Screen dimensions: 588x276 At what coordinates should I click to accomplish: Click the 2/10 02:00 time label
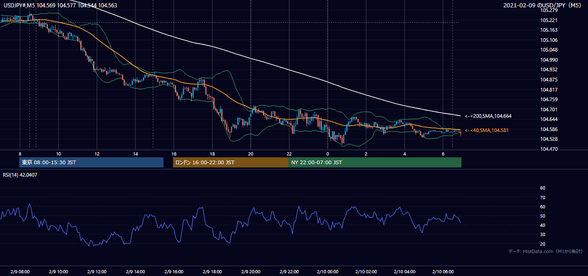tap(366, 272)
